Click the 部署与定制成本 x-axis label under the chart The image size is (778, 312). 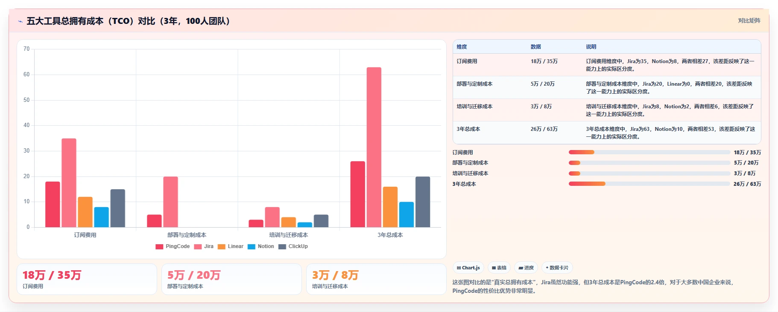coord(187,235)
